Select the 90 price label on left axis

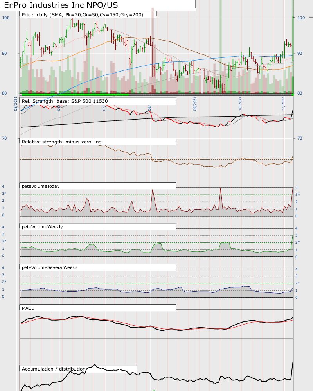4,53
